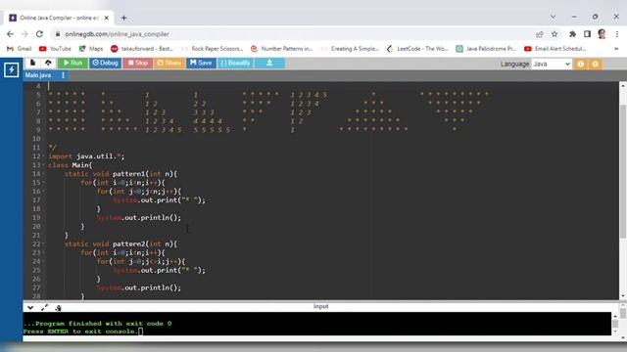Fold the for loop at line 15

tap(43, 183)
